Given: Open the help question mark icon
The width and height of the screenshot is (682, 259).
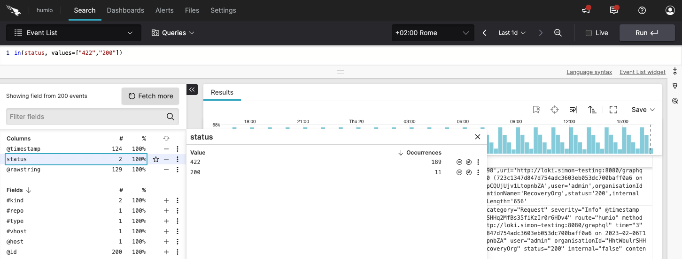Looking at the screenshot, I should pos(642,10).
